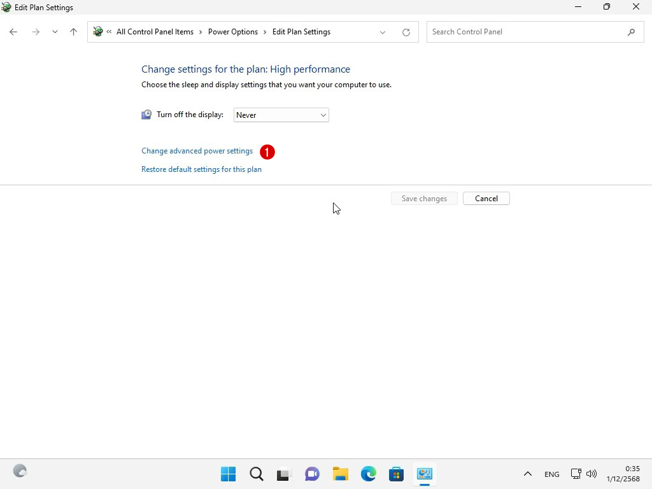The height and width of the screenshot is (489, 652).
Task: Open Microsoft Store from taskbar
Action: coord(396,474)
